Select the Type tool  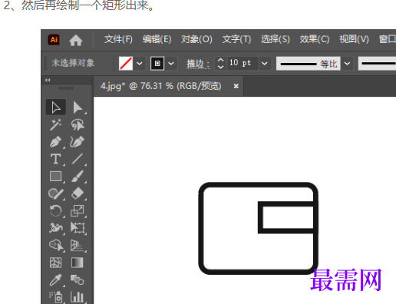pyautogui.click(x=56, y=159)
